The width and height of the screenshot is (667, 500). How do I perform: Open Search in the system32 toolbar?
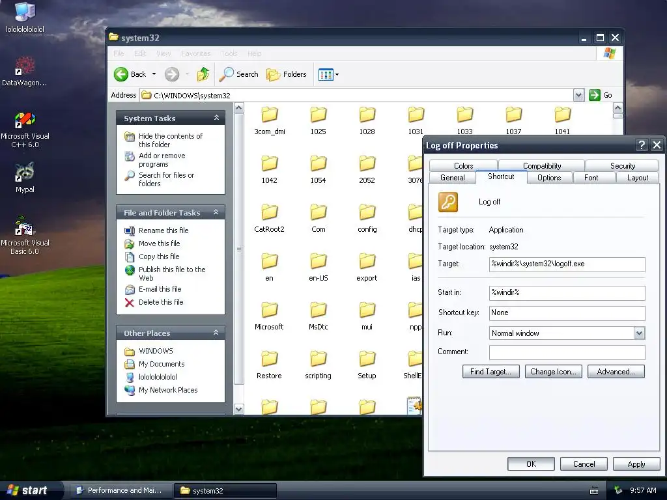click(238, 74)
